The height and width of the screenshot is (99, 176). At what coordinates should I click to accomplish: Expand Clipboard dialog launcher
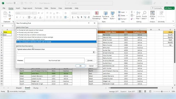pyautogui.click(x=13, y=21)
